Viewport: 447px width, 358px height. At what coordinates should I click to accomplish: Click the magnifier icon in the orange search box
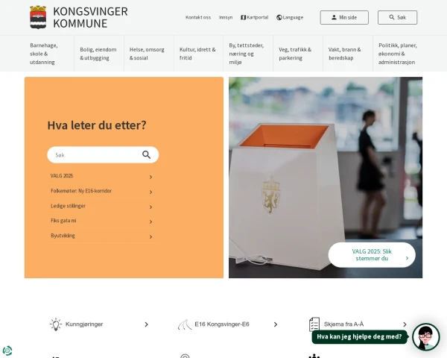click(x=146, y=154)
